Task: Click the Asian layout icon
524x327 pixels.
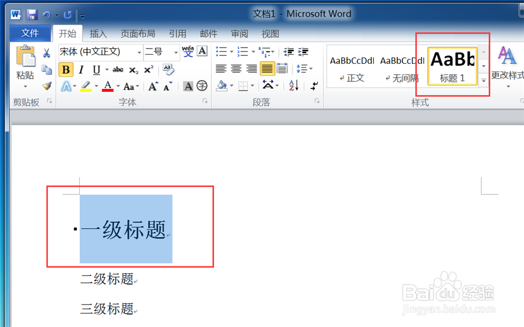Action: (268, 85)
